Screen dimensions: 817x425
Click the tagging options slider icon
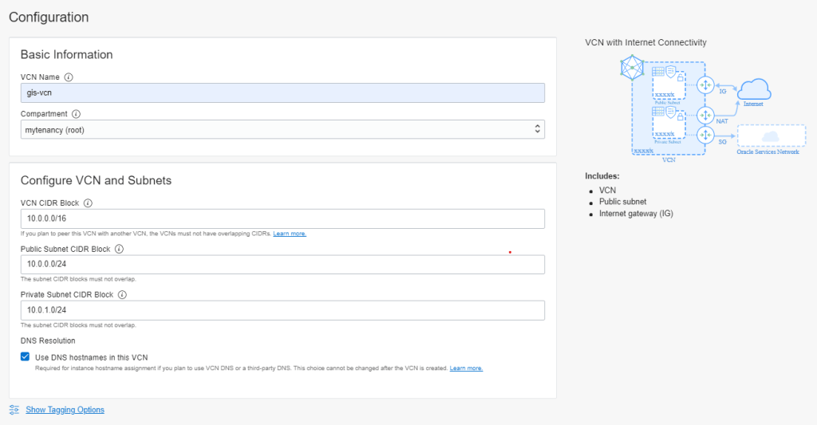tap(14, 410)
